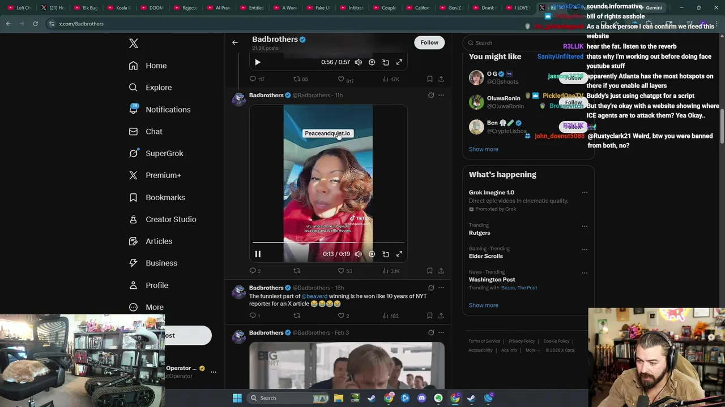Share the post with 3.1K views
The image size is (725, 407).
pos(441,271)
